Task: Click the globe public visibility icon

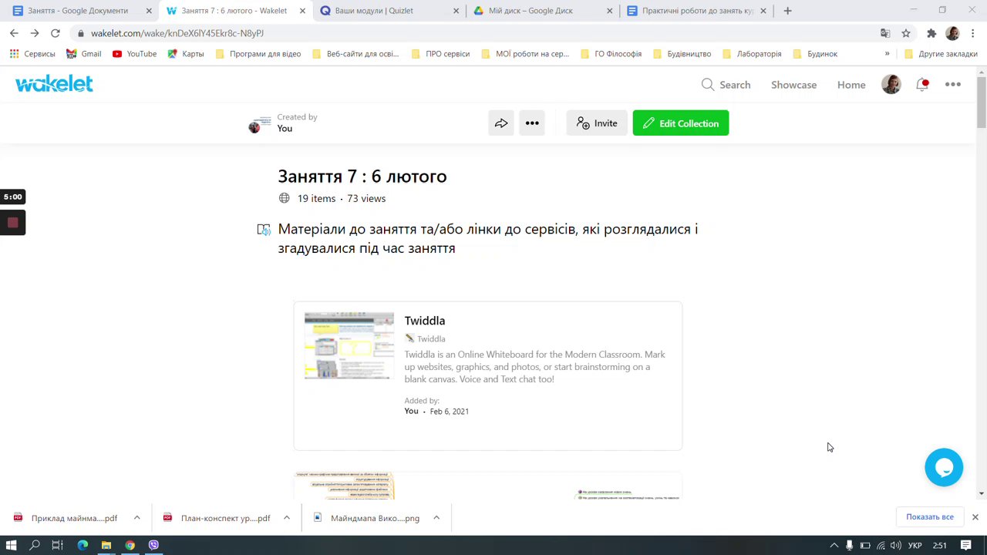Action: click(x=284, y=198)
